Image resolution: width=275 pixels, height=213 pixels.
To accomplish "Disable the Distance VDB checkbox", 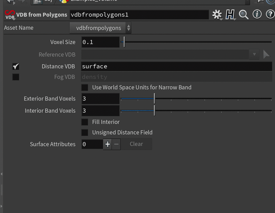I will point(16,66).
